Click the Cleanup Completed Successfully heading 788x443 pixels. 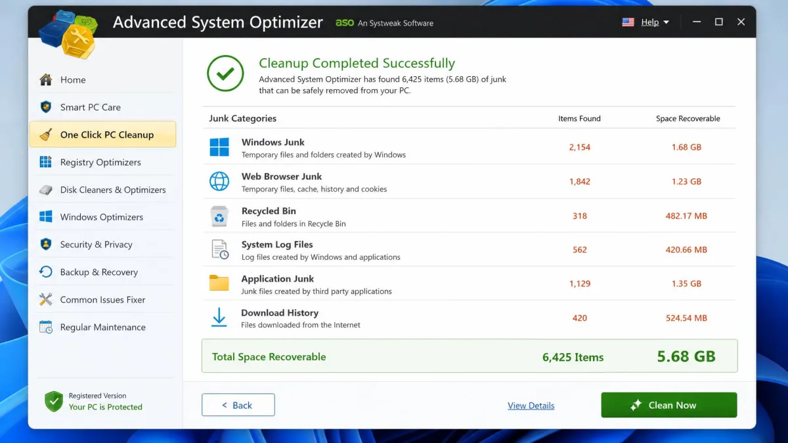(357, 63)
